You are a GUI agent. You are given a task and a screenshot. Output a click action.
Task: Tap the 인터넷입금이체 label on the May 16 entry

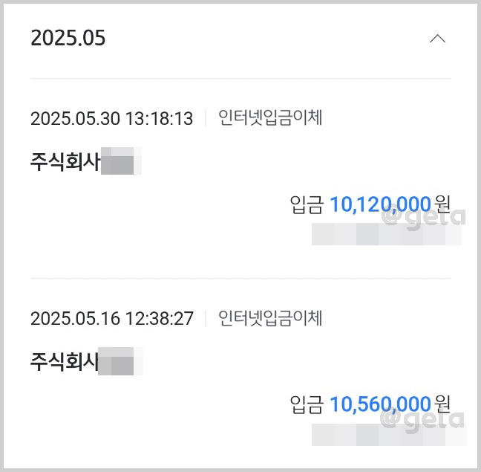tap(270, 318)
